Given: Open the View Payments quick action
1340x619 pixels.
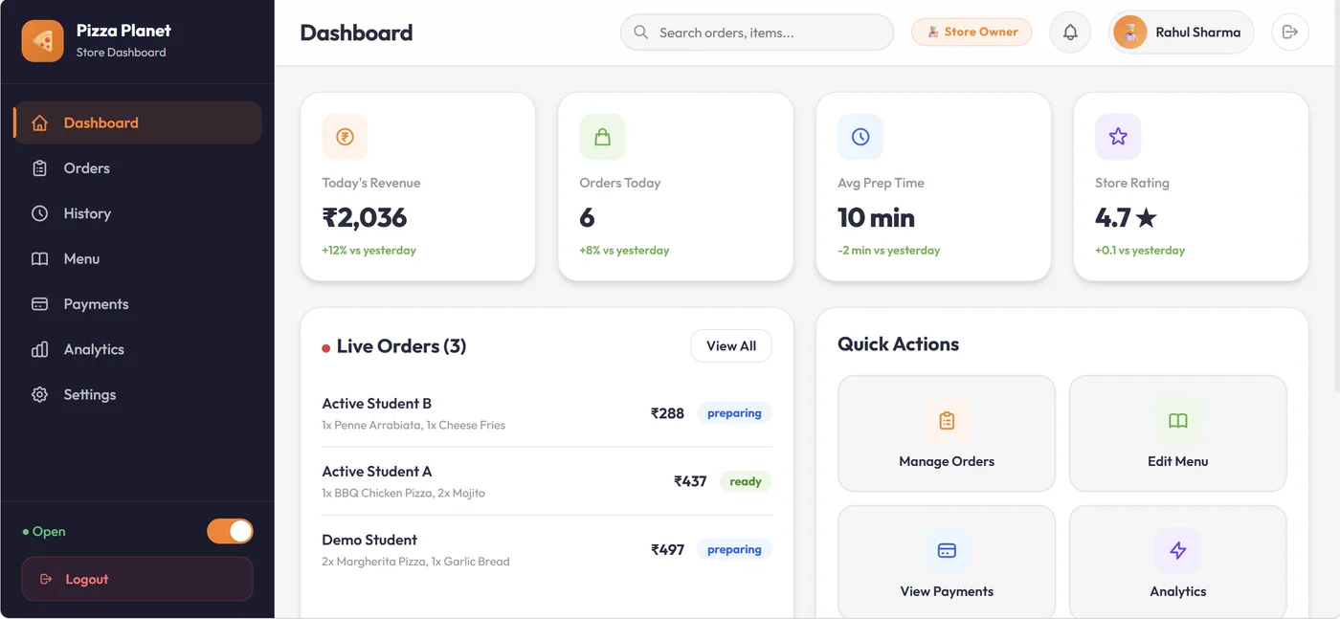Looking at the screenshot, I should pos(947,563).
